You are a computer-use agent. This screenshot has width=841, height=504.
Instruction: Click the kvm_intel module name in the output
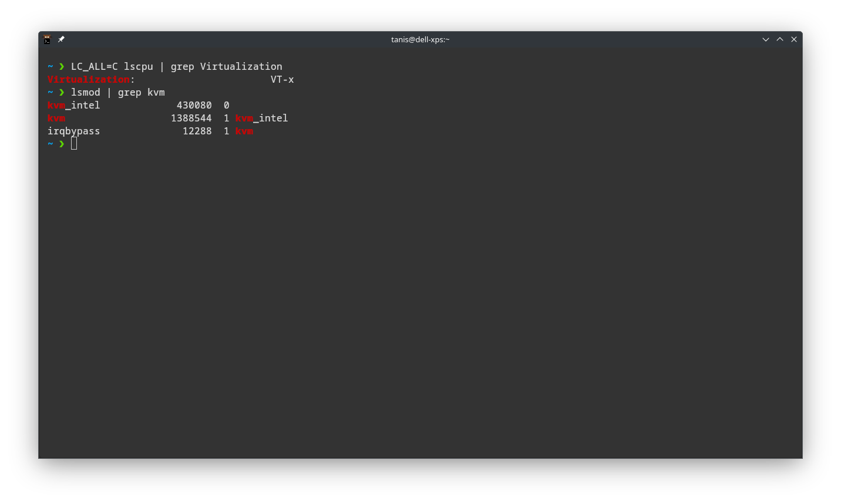pyautogui.click(x=73, y=105)
